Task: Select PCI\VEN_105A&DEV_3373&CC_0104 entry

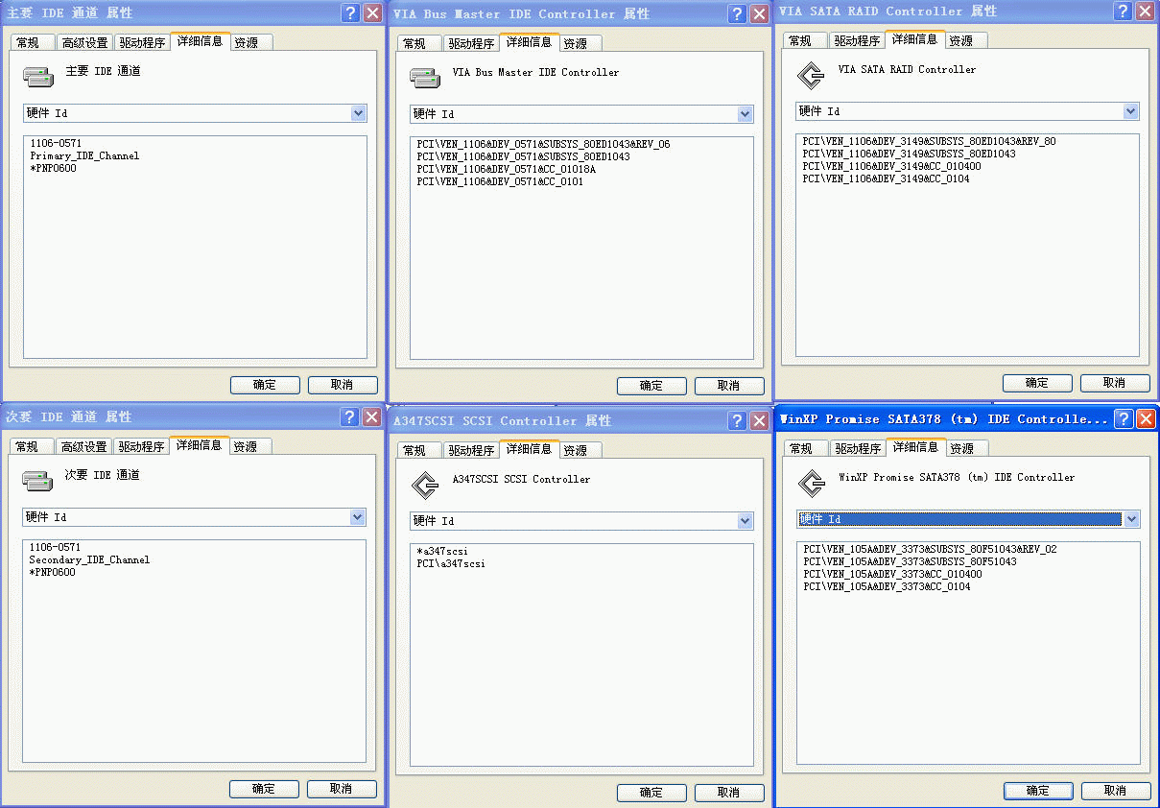Action: click(x=887, y=586)
